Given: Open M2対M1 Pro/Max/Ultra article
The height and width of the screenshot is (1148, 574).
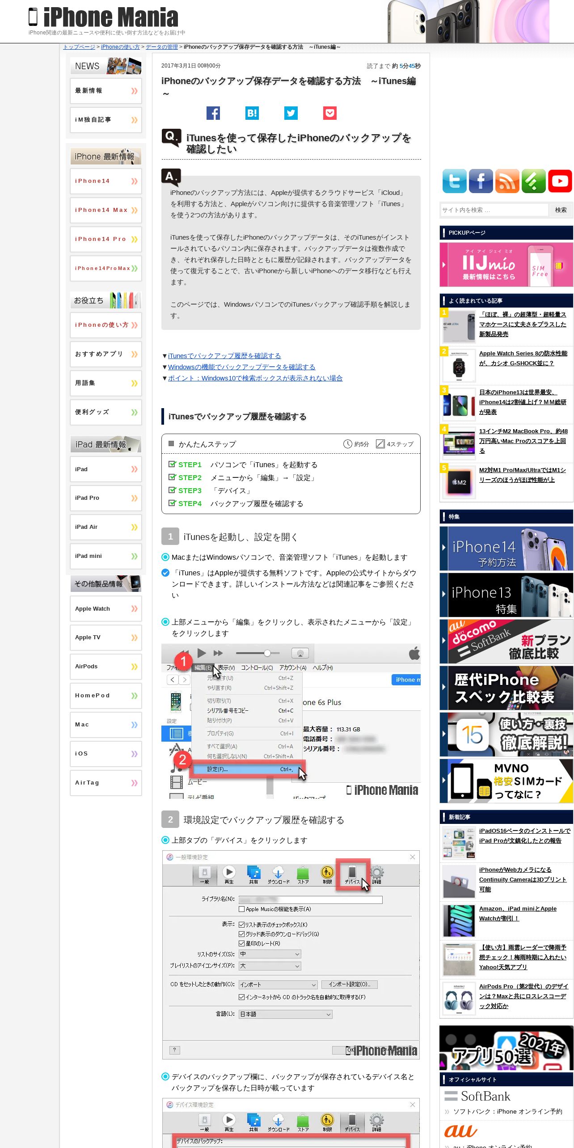Looking at the screenshot, I should point(523,475).
